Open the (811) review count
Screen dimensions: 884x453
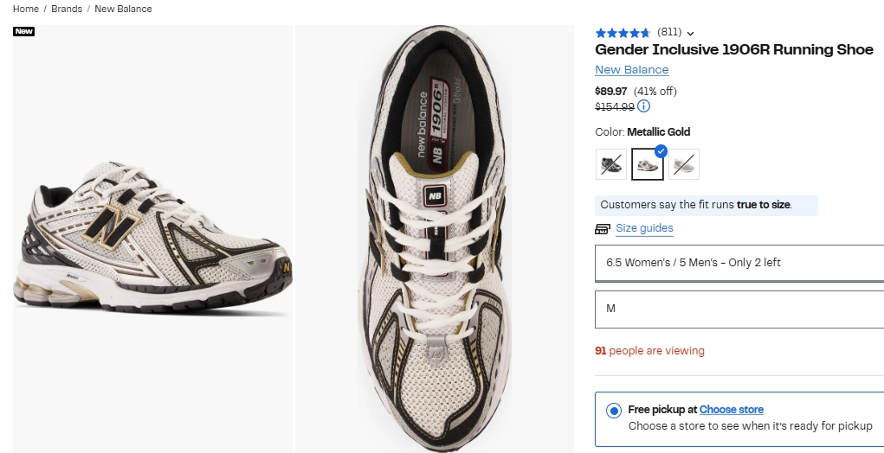[x=669, y=32]
